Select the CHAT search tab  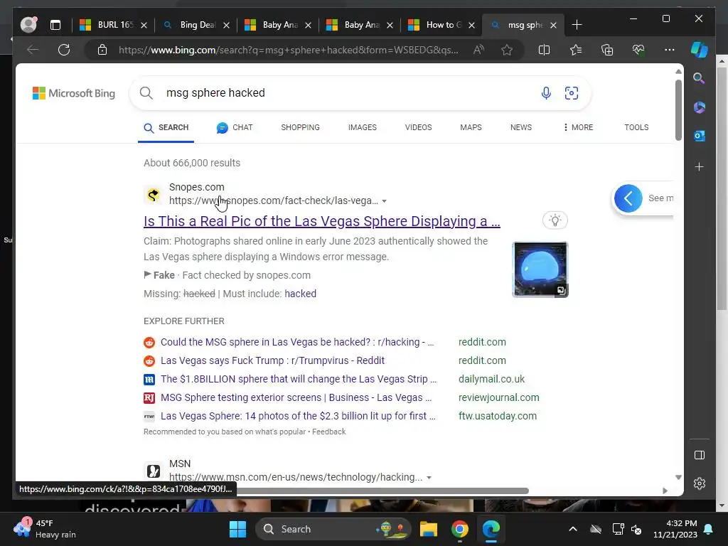coord(235,127)
